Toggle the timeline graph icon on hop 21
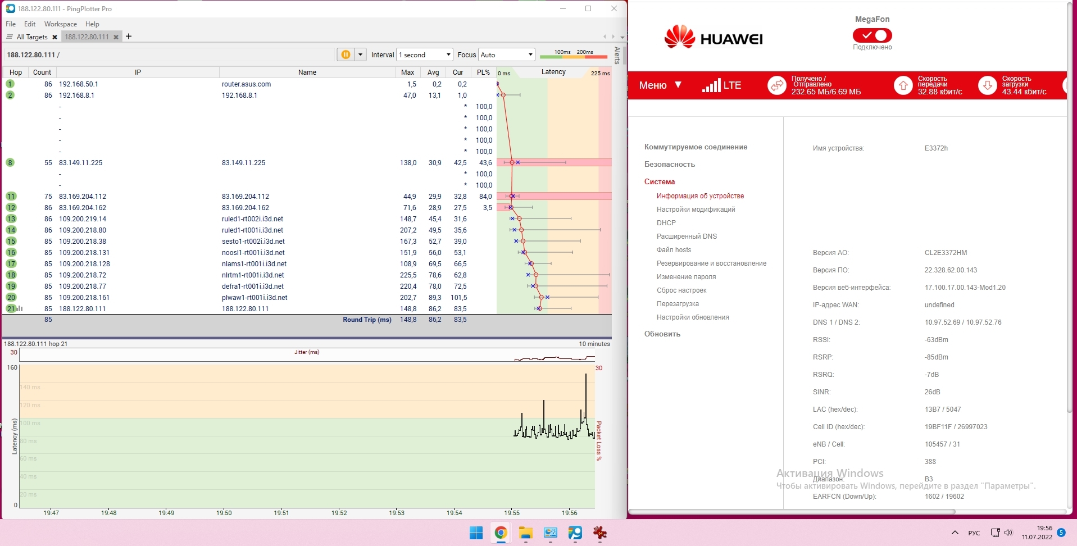1077x546 pixels. point(20,308)
